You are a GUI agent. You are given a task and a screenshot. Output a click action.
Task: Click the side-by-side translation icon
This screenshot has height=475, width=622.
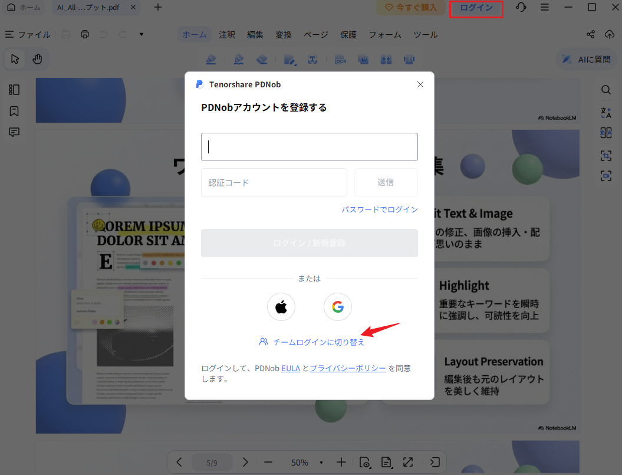click(605, 133)
